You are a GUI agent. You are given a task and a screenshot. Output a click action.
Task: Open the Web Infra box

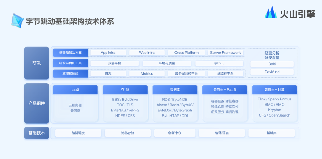click(x=147, y=53)
